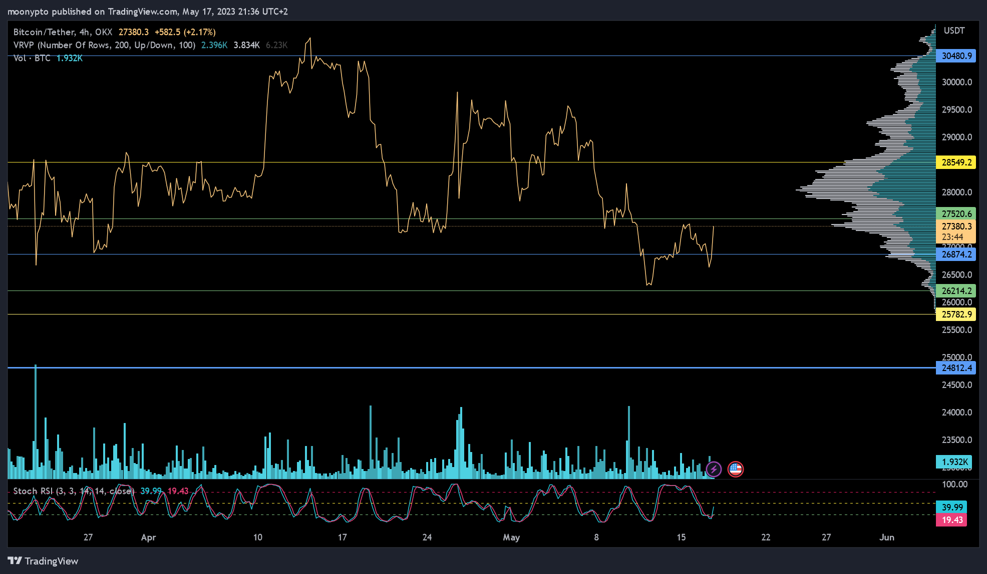Click the yellow 25782.9 horizontal line
This screenshot has width=987, height=574.
471,314
